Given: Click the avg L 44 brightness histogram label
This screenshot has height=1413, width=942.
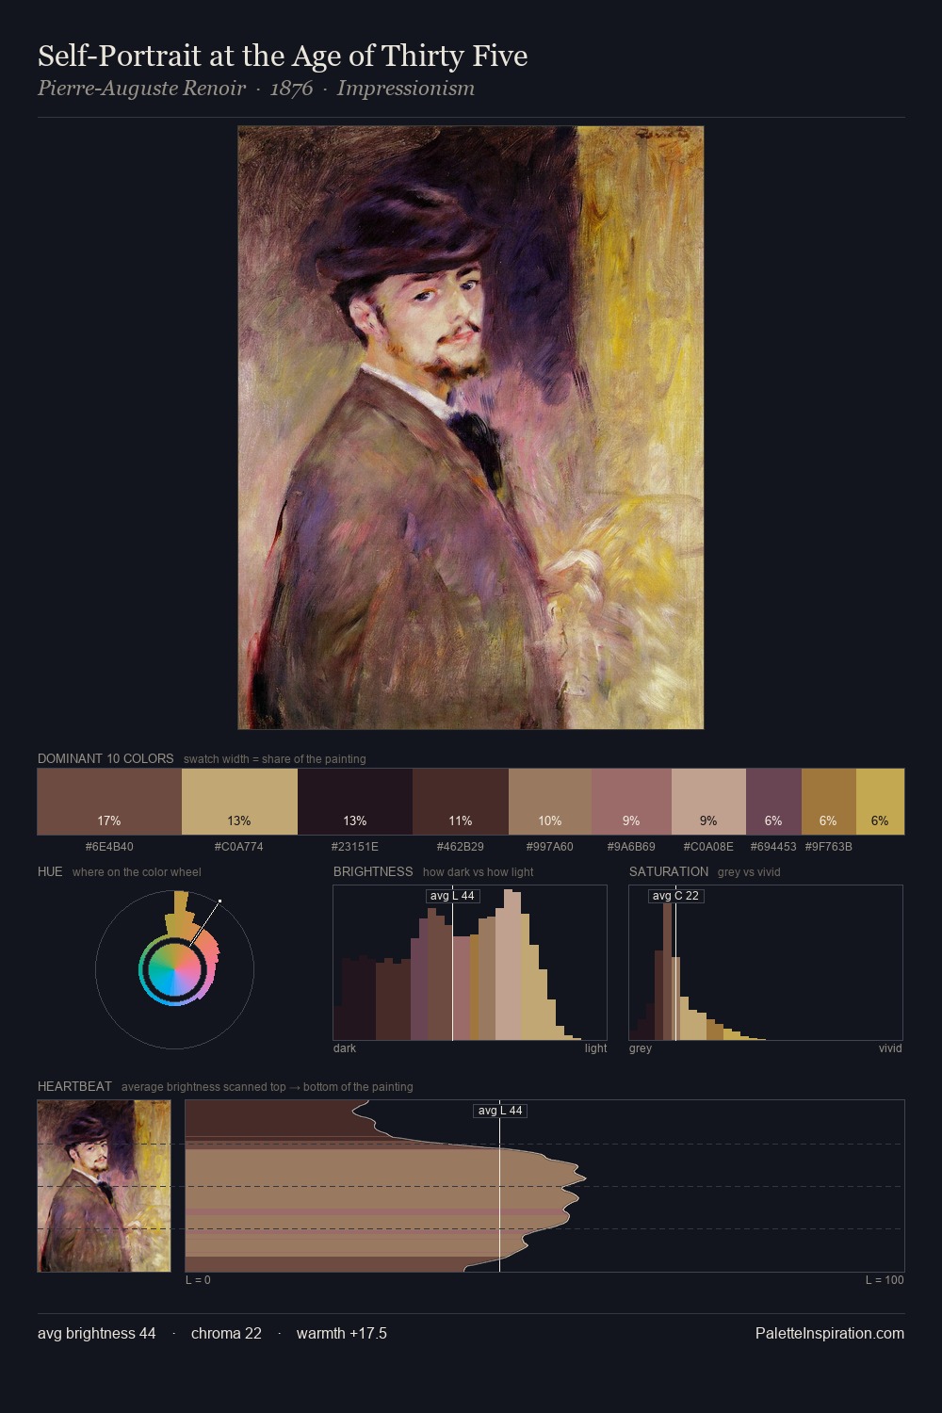Looking at the screenshot, I should click(x=453, y=896).
